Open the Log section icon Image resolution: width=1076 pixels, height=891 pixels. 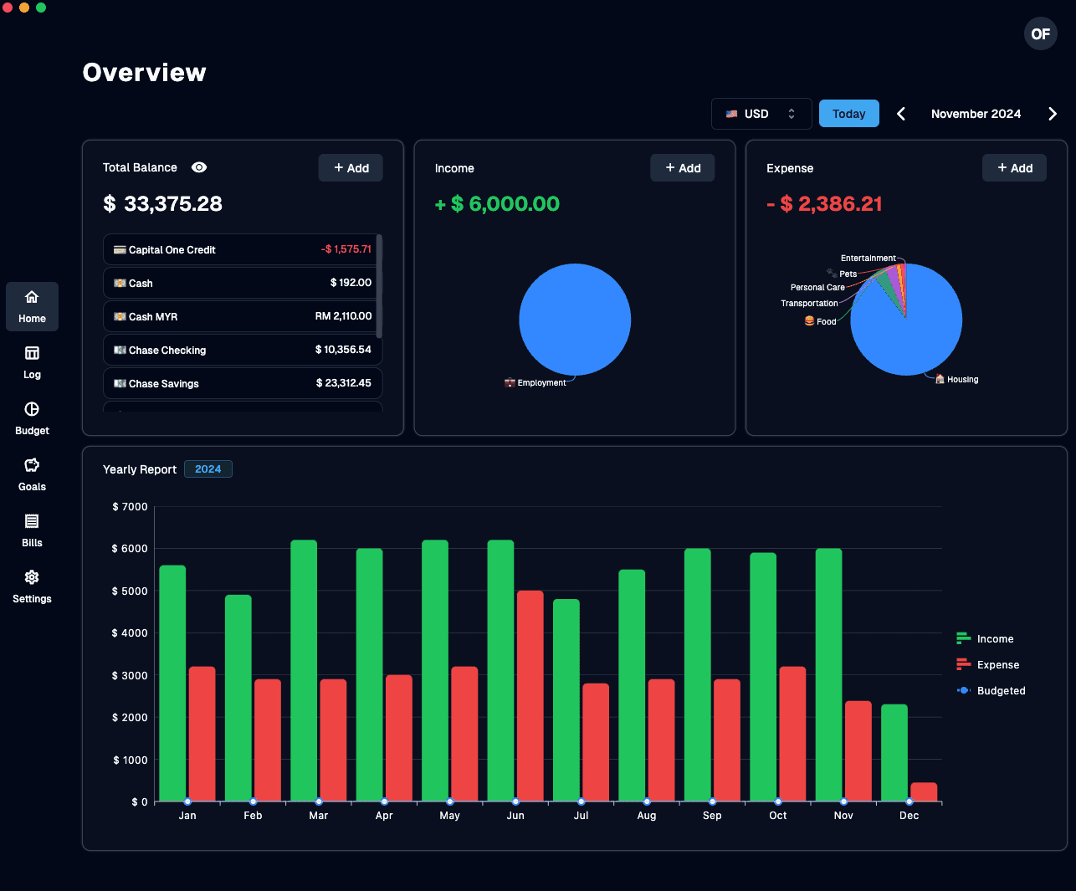tap(32, 354)
